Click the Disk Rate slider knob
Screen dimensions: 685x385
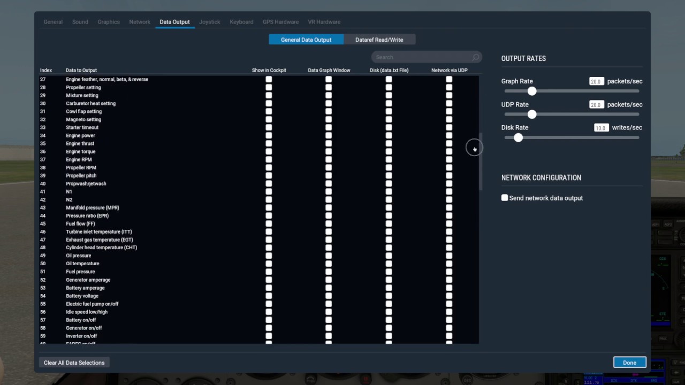pos(518,138)
